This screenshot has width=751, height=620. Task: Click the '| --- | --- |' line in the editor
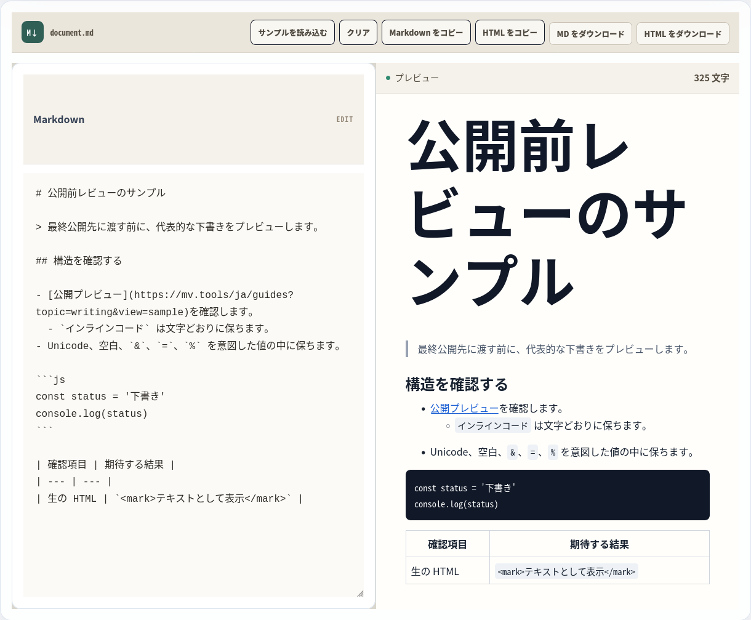coord(74,481)
